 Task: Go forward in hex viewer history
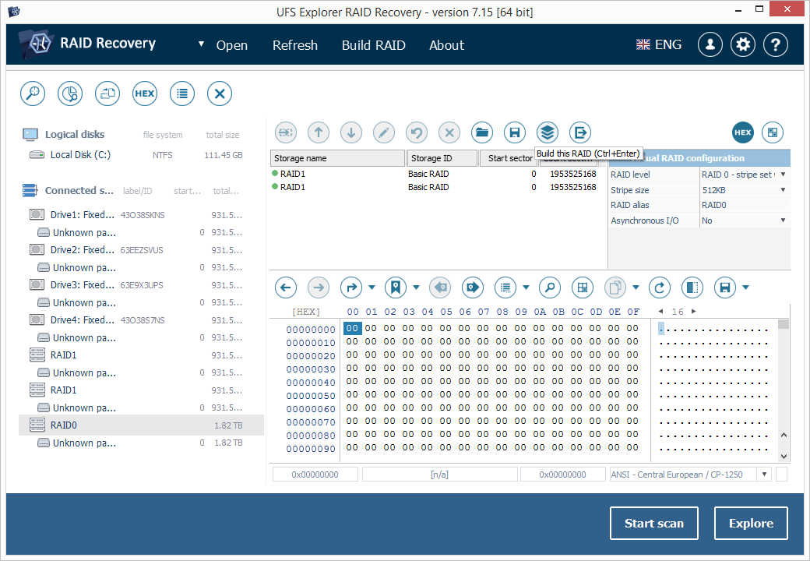click(319, 288)
